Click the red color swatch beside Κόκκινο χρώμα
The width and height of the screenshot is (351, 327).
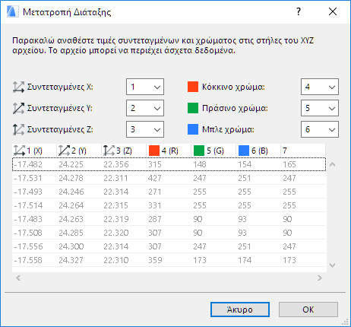pos(193,87)
